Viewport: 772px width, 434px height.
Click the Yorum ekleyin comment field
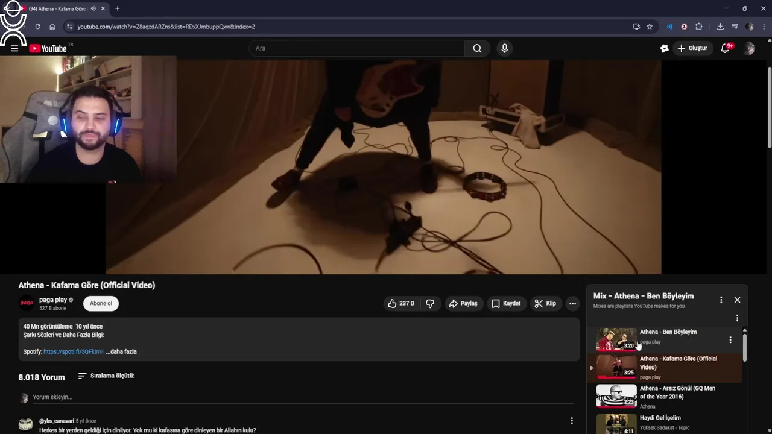pos(302,397)
